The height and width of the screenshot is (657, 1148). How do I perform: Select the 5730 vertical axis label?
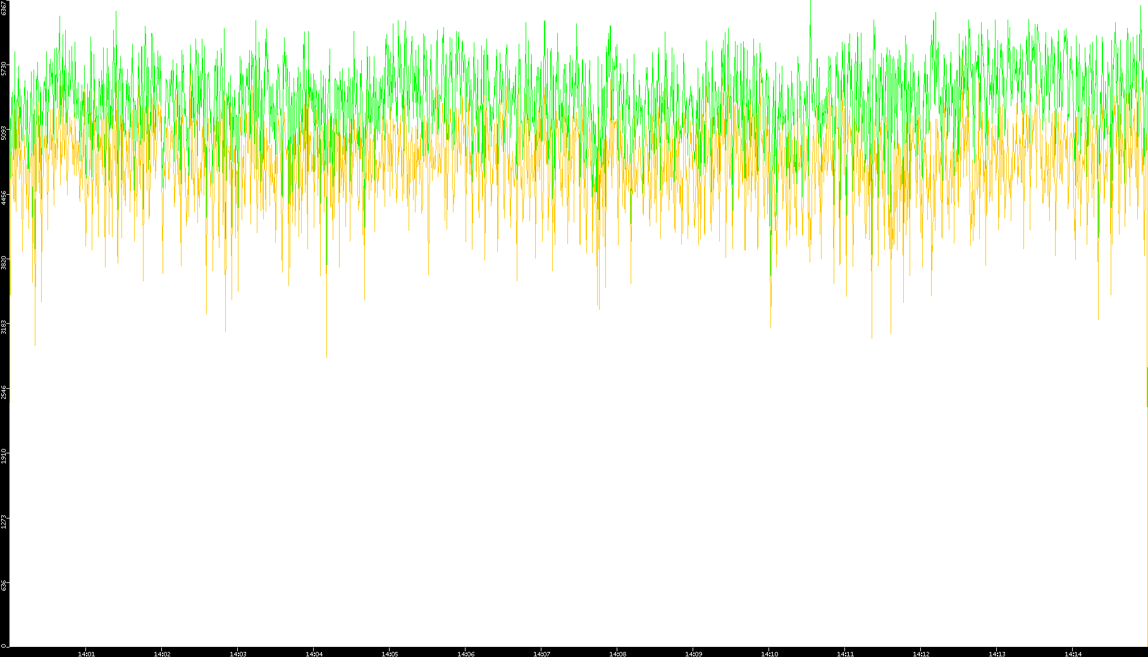tap(4, 68)
